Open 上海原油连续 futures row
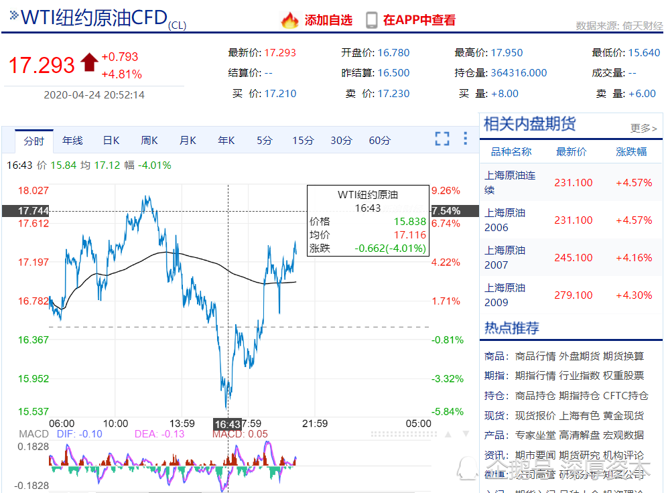Screen dimensions: 666x493 571,183
